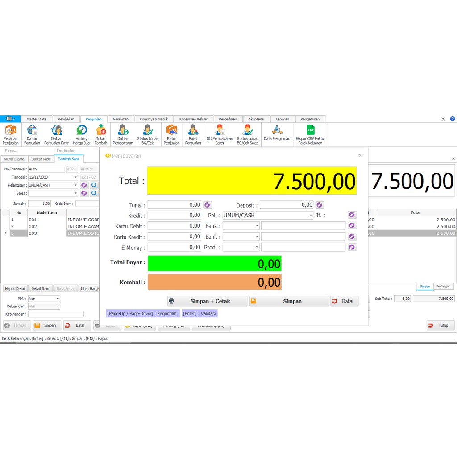The height and width of the screenshot is (457, 457).
Task: Click the purple edit icon beside Tunai
Action: tap(207, 205)
